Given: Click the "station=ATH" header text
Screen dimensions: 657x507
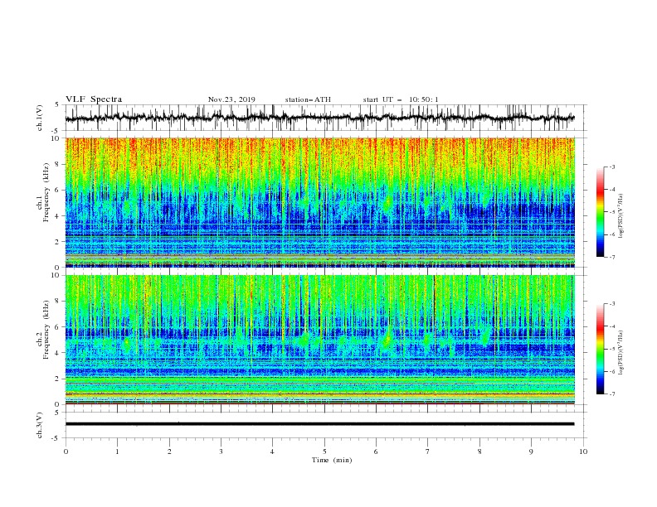Looking at the screenshot, I should pyautogui.click(x=308, y=99).
